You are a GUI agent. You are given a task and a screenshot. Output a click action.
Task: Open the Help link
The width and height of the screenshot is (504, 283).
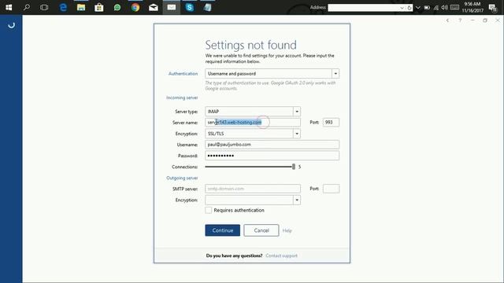coord(287,230)
